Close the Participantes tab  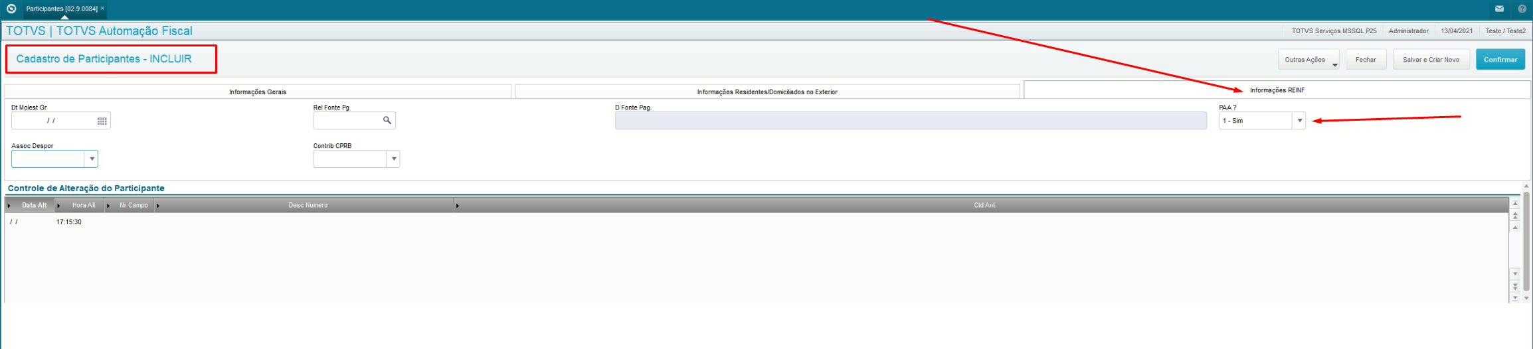[x=102, y=9]
